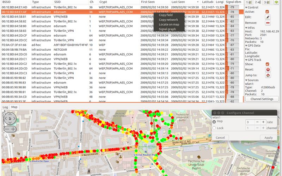Center map on GPS position icon

coord(10,118)
